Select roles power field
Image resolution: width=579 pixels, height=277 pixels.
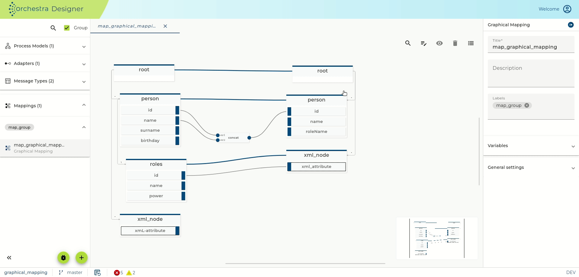pyautogui.click(x=156, y=196)
